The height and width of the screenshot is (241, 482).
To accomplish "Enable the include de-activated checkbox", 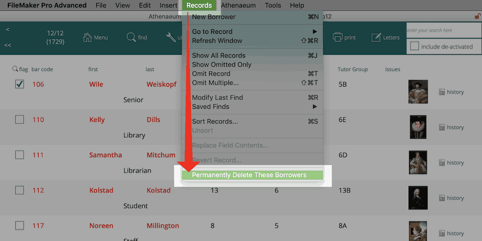I will 414,47.
